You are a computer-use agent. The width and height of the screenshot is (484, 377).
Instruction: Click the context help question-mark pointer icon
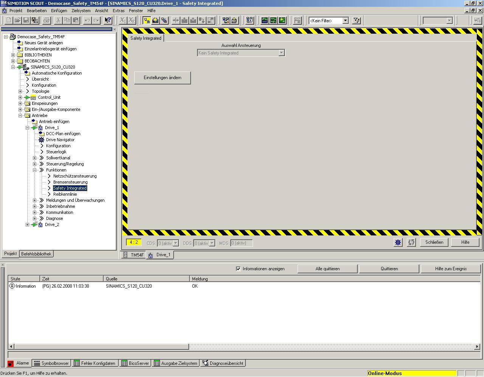coord(108,20)
